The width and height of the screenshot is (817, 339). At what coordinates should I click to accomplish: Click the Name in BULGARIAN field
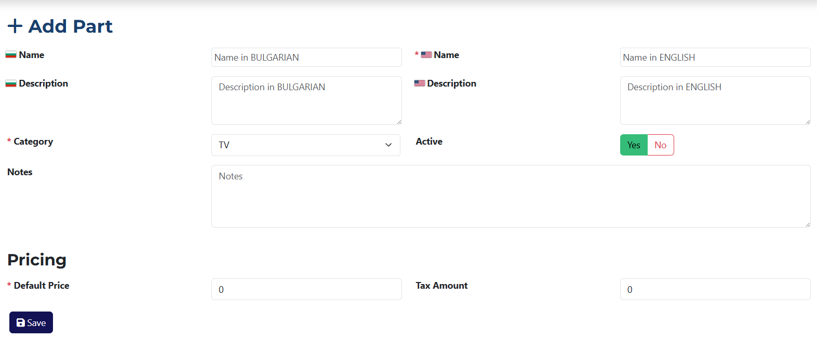point(306,57)
